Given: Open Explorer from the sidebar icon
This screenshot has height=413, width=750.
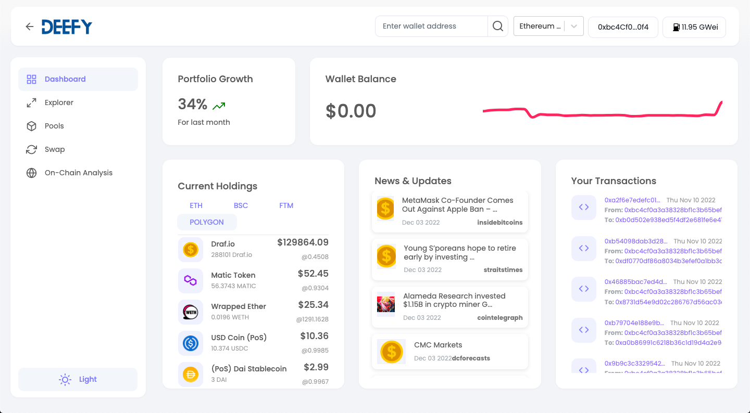Looking at the screenshot, I should [x=31, y=102].
